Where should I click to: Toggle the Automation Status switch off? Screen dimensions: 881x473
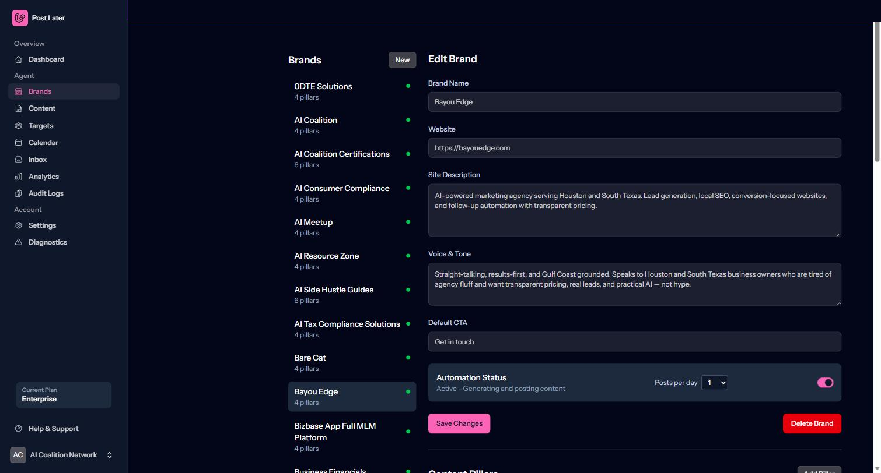825,383
